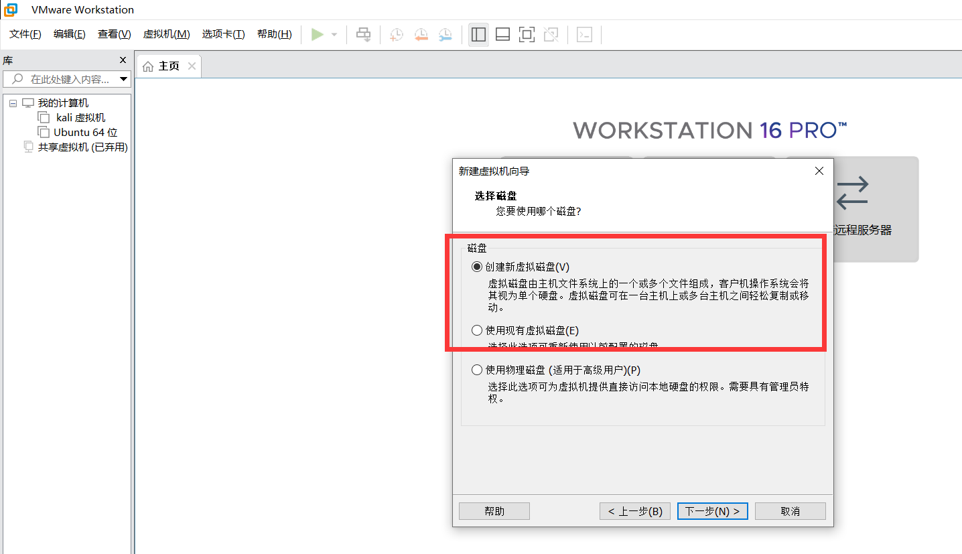962x554 pixels.
Task: Click the home icon on the 主页 tab
Action: 148,66
